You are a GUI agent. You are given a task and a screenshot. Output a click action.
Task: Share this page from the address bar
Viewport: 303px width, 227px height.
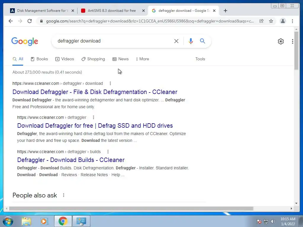click(262, 21)
